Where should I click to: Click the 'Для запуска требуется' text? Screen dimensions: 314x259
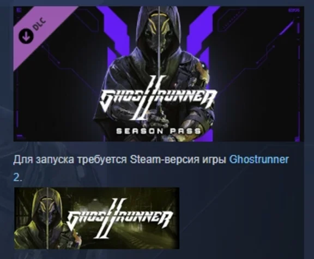pyautogui.click(x=70, y=160)
